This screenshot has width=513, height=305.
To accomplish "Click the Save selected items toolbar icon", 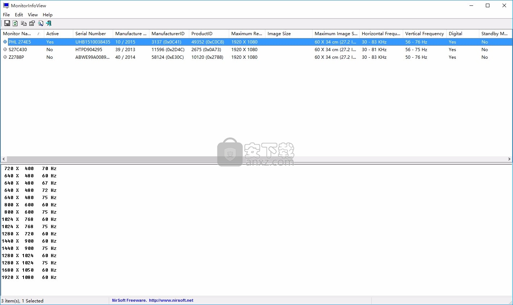I will click(7, 23).
